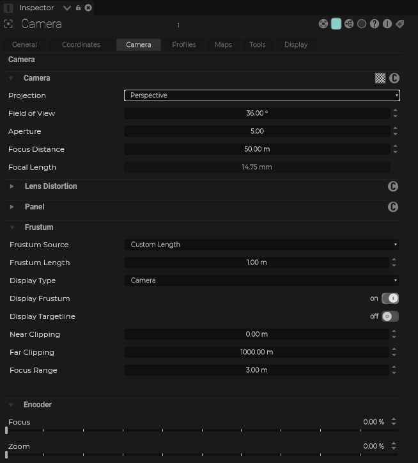Click the checkerboard icon in Camera section
Screen dimensions: 418x463
point(380,78)
